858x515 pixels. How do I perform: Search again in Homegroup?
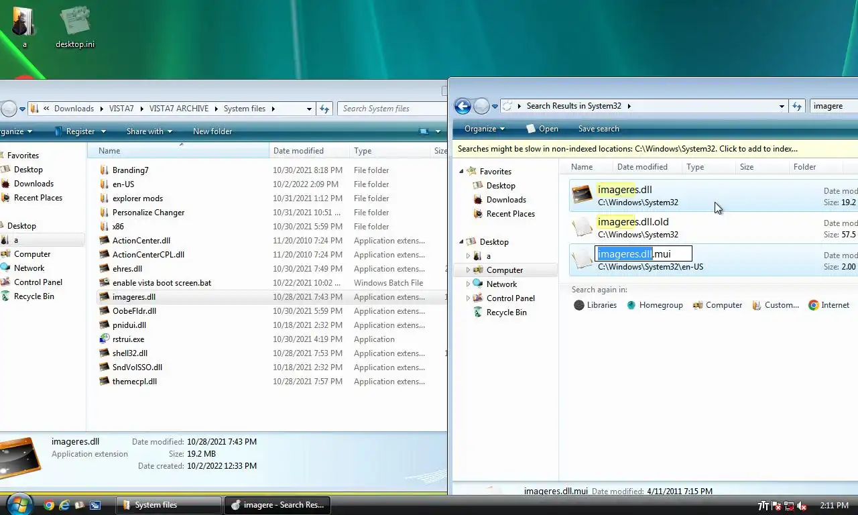pos(654,305)
